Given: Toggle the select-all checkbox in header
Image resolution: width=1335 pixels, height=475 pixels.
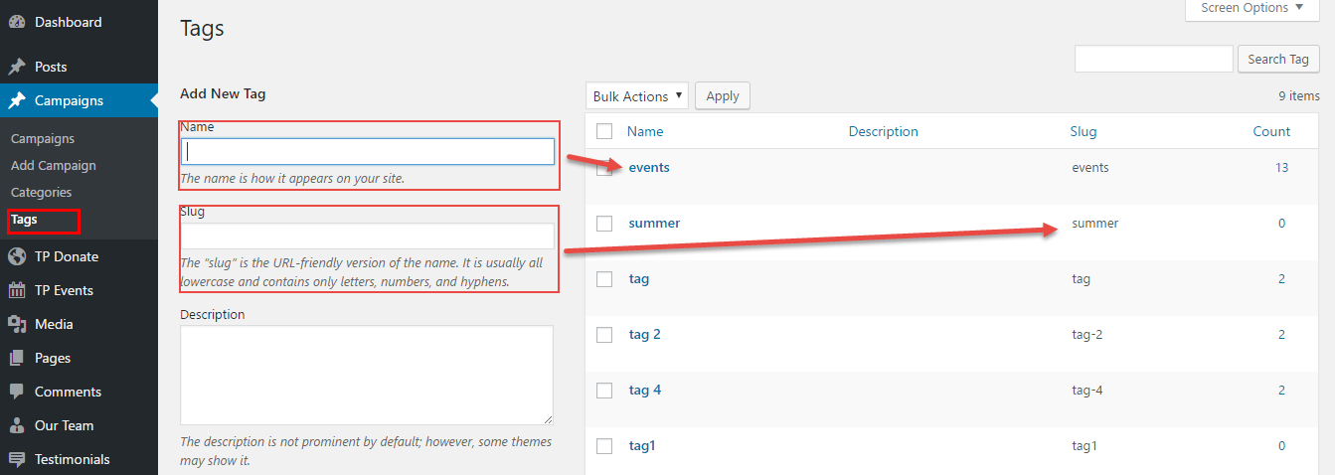Looking at the screenshot, I should [604, 131].
